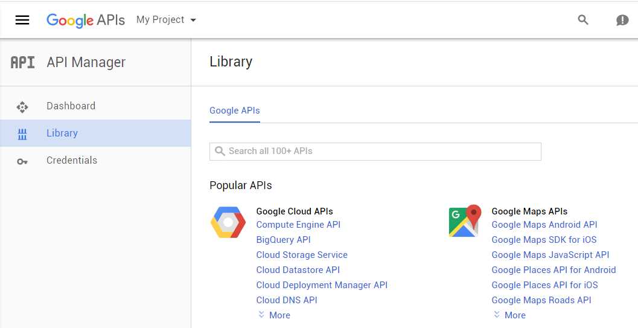This screenshot has height=328, width=638.
Task: Open the My Project dropdown
Action: point(166,20)
